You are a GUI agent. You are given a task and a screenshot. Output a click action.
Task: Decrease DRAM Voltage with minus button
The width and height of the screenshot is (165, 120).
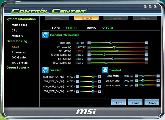point(89,63)
